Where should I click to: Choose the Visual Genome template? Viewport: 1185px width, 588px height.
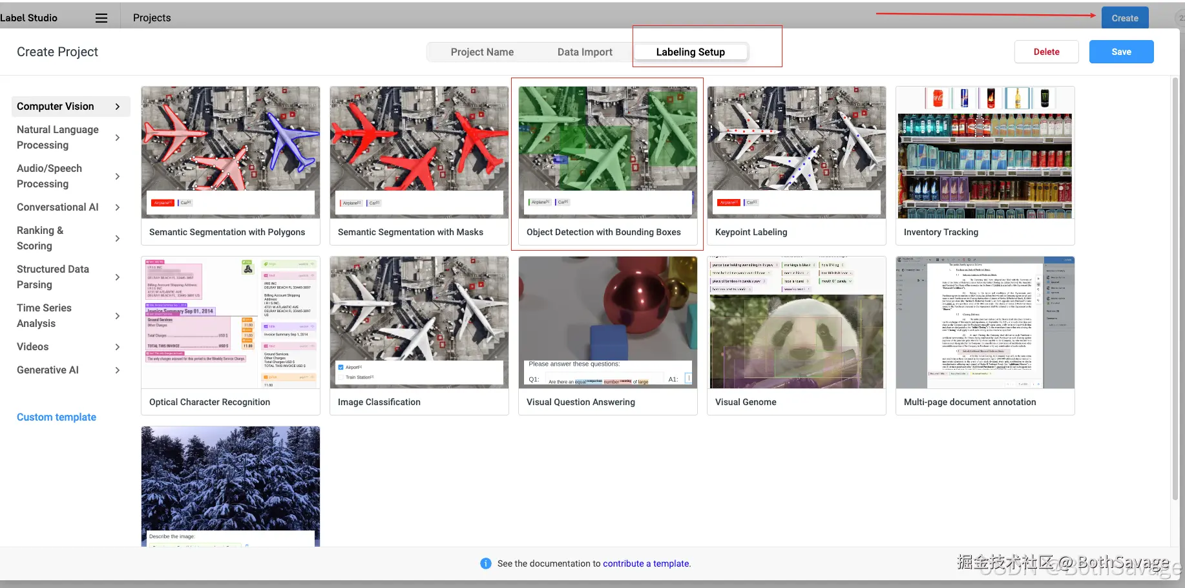(x=797, y=336)
